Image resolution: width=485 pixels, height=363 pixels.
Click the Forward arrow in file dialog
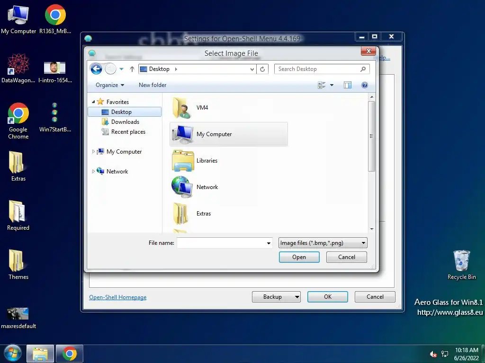[x=110, y=69]
